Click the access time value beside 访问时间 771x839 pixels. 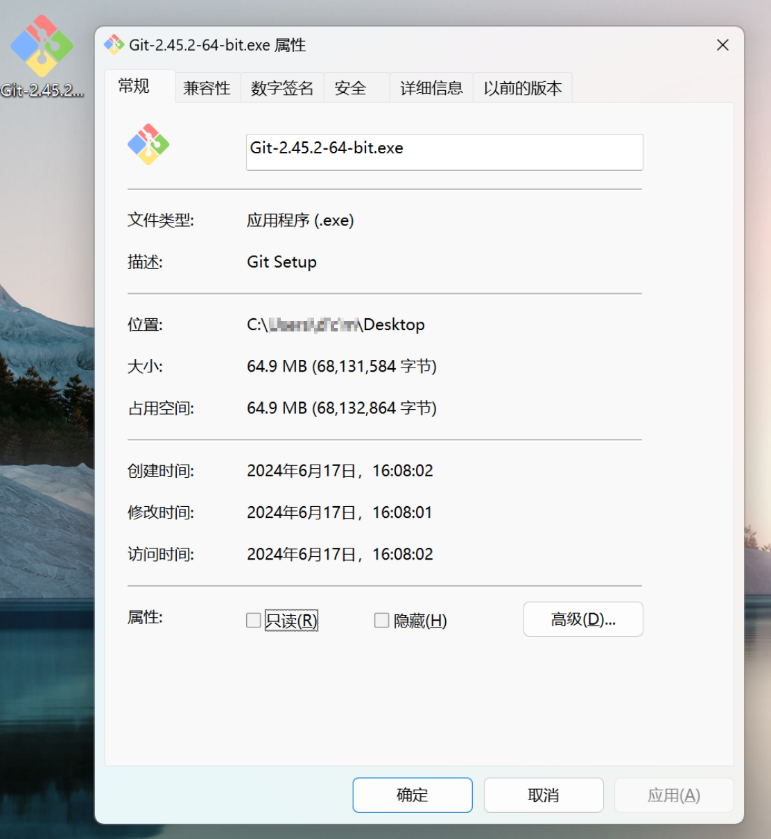click(x=340, y=554)
